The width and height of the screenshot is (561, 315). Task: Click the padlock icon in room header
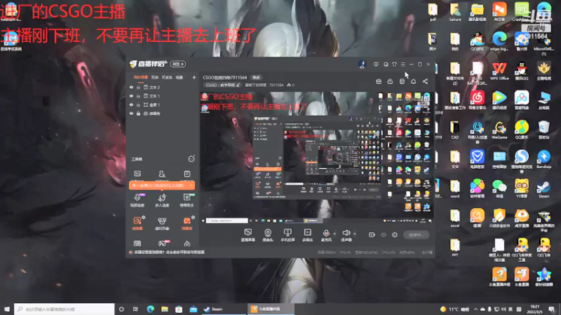click(x=390, y=82)
